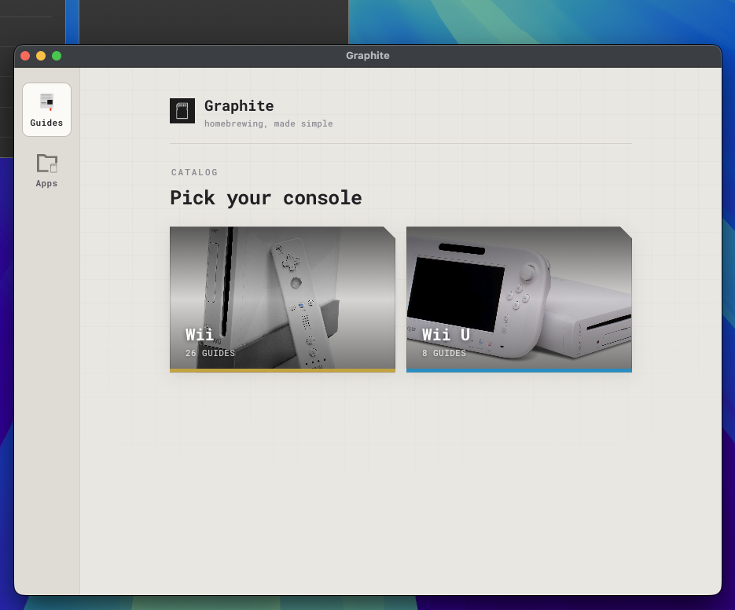
Task: Maximize the Graphite window with green button
Action: [x=57, y=56]
